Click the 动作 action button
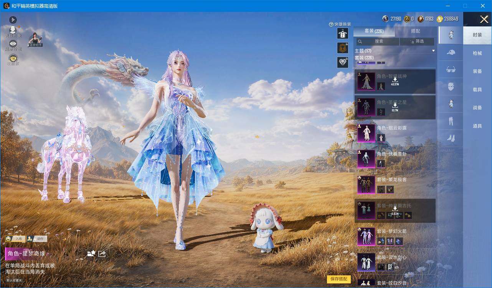 [x=37, y=239]
